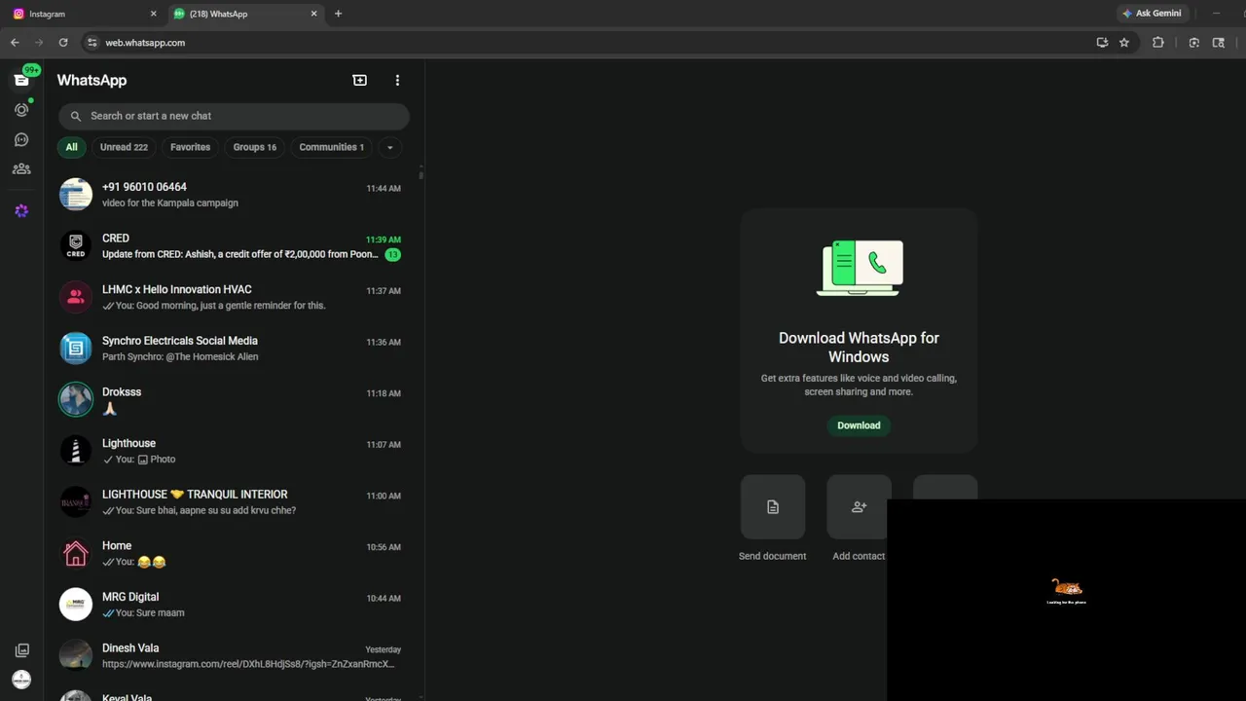Click the Ask Gemini button
1246x701 pixels.
point(1152,14)
